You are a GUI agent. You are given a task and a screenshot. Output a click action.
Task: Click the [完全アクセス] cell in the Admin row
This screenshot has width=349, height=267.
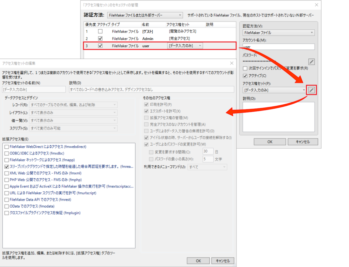[179, 39]
